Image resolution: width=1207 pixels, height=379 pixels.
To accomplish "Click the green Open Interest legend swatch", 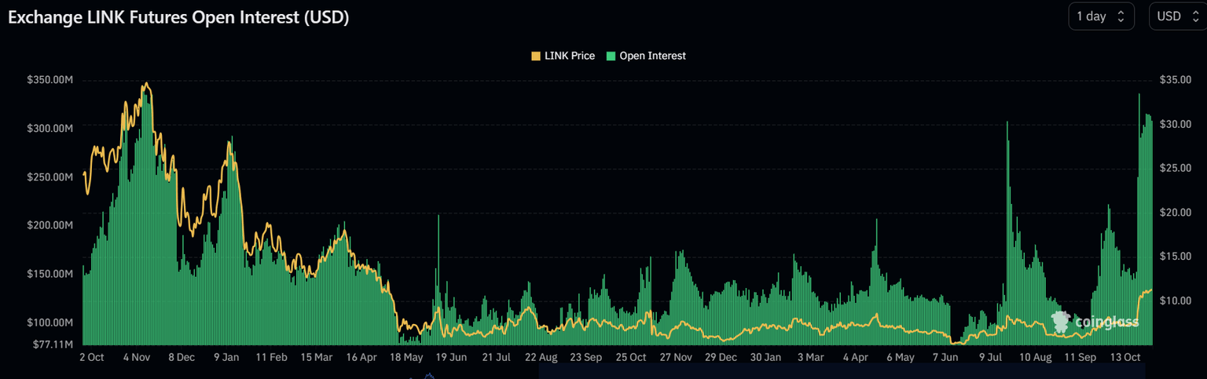I will 611,56.
